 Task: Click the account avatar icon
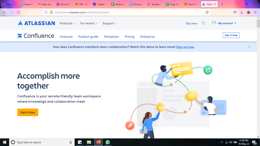click(214, 23)
